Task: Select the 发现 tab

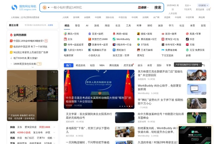Action: 203,26
